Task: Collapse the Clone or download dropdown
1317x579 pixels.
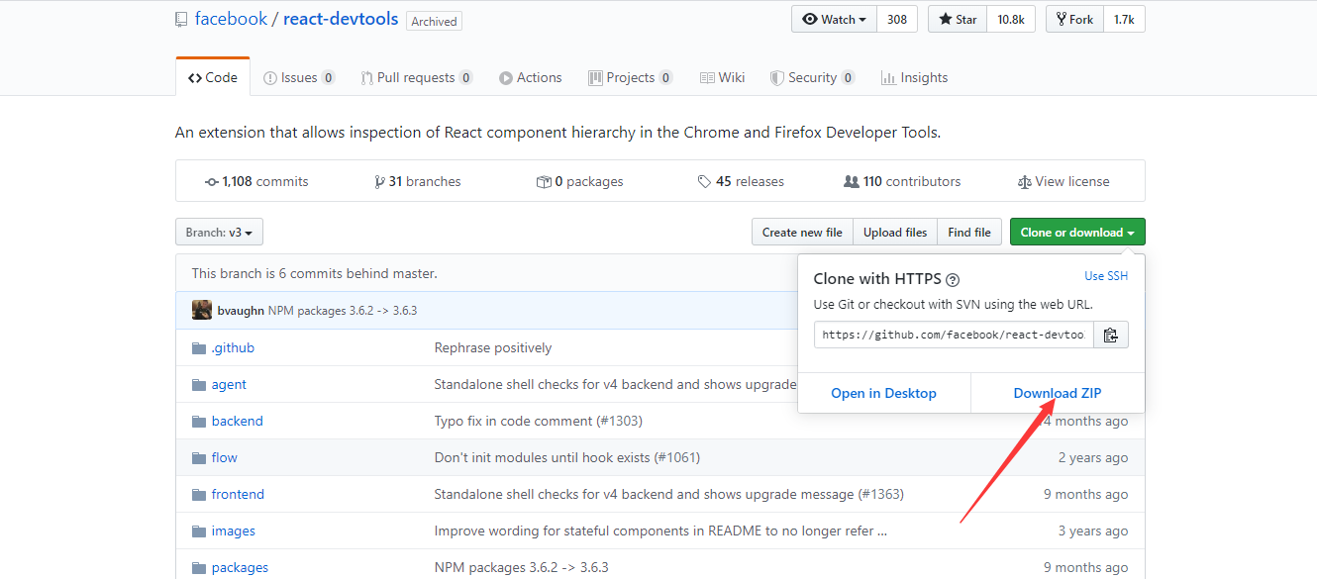Action: [1077, 233]
